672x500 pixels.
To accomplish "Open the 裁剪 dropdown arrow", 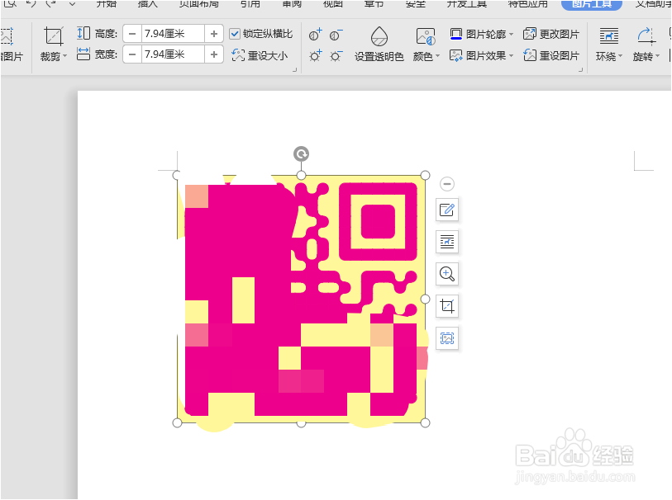I will pos(65,56).
